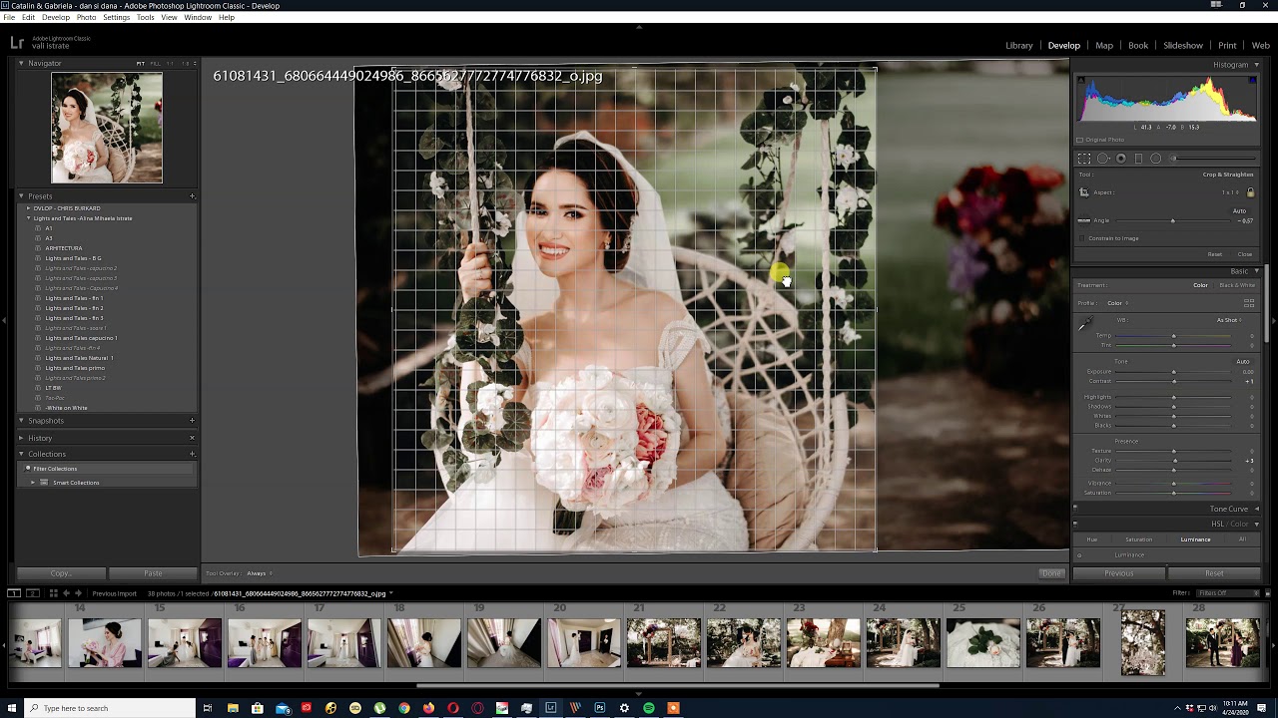Set Treatment to Color
This screenshot has width=1278, height=718.
coord(1200,285)
